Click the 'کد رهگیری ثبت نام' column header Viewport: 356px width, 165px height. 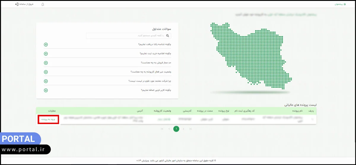tap(244, 111)
